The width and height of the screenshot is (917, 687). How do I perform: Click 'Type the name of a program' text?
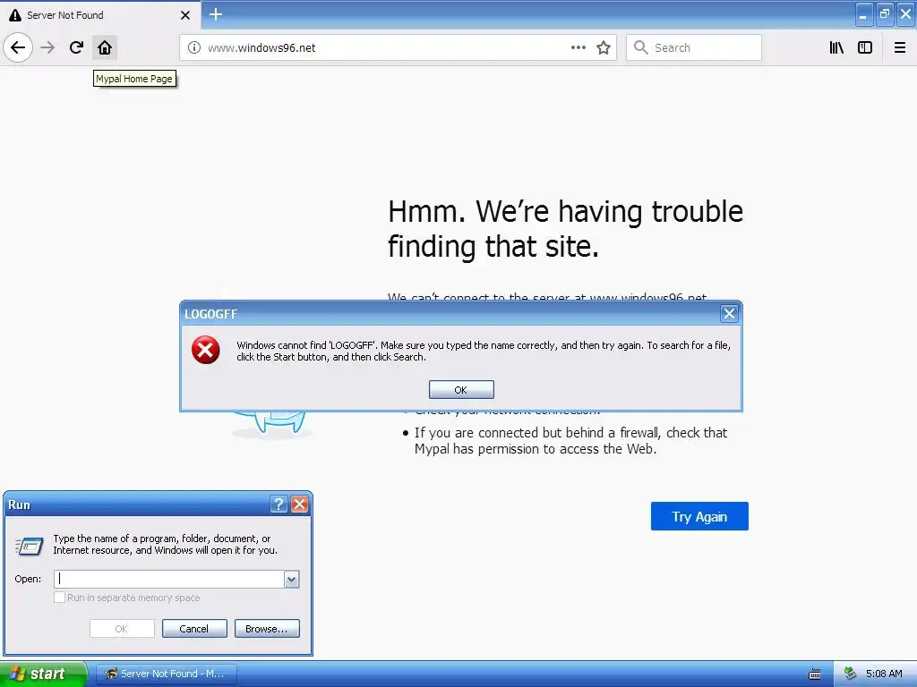pos(166,544)
